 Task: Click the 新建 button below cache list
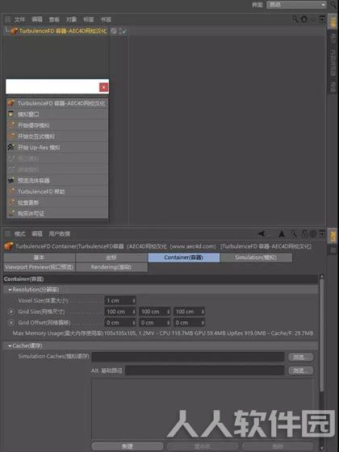coord(128,446)
